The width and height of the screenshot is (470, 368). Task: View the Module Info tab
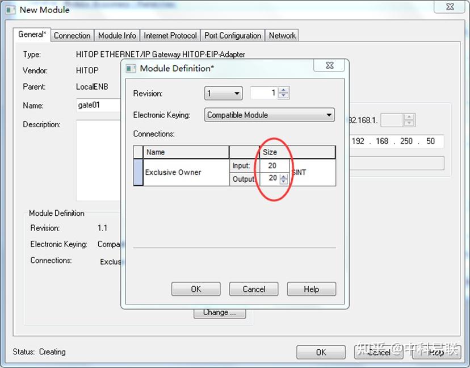116,35
